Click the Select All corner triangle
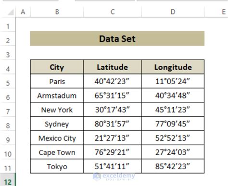The height and width of the screenshot is (186, 228). tap(11, 12)
